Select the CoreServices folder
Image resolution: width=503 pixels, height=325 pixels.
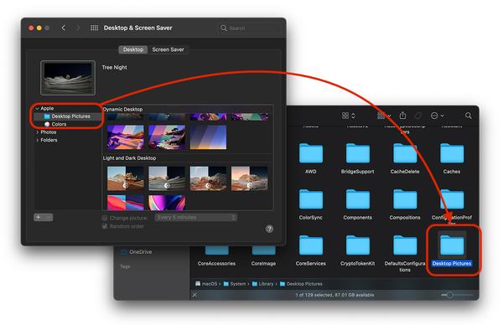point(311,245)
